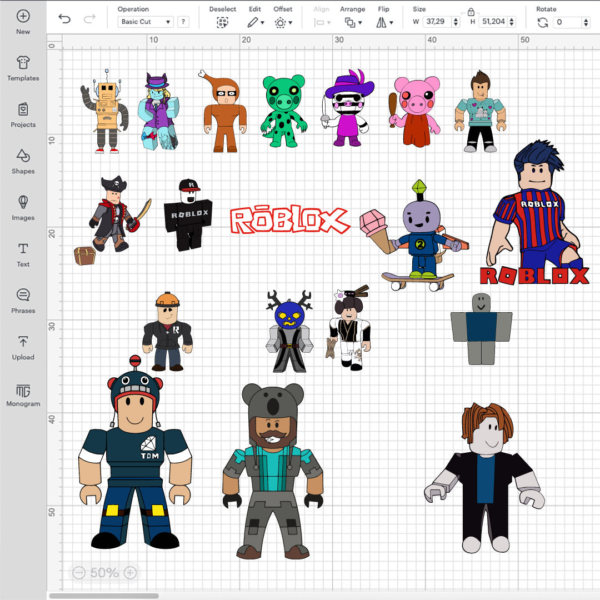
Task: Click the Arrange icon
Action: coord(350,23)
